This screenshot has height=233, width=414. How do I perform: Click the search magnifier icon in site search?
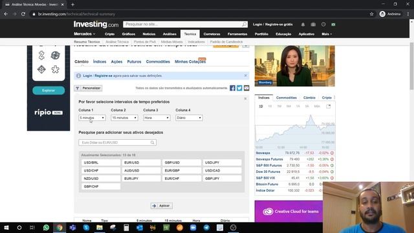245,25
